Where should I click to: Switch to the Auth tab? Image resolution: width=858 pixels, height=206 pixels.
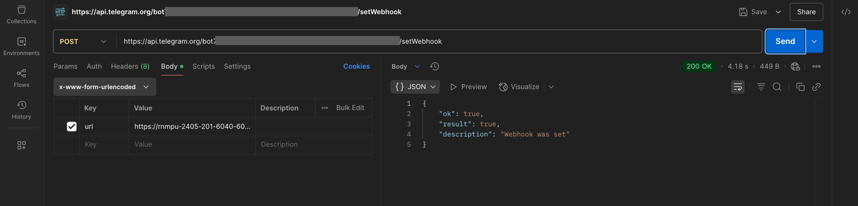94,66
